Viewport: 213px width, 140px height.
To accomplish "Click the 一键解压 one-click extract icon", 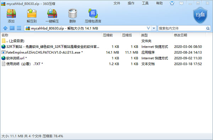I will pos(52,14).
